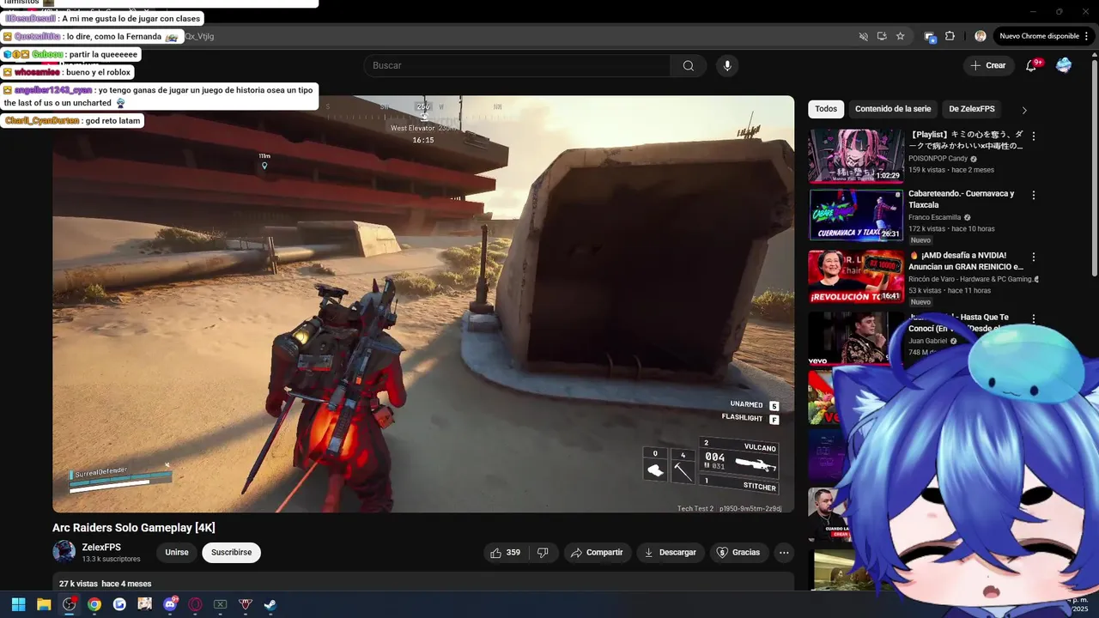1099x618 pixels.
Task: Open the red triangular logo app in taskbar
Action: (246, 604)
